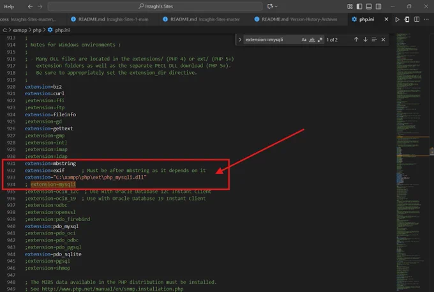The width and height of the screenshot is (434, 292).
Task: Split the editor to the right
Action: [x=417, y=19]
